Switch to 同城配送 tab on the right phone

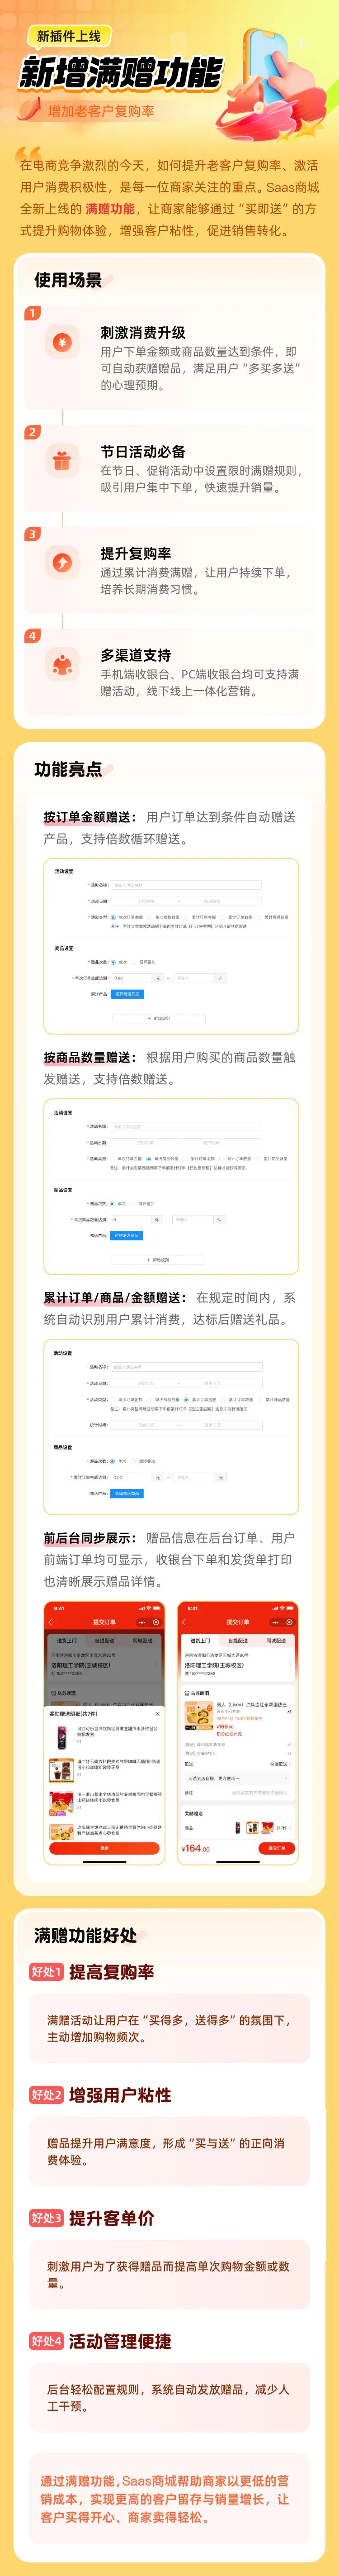pyautogui.click(x=276, y=1641)
